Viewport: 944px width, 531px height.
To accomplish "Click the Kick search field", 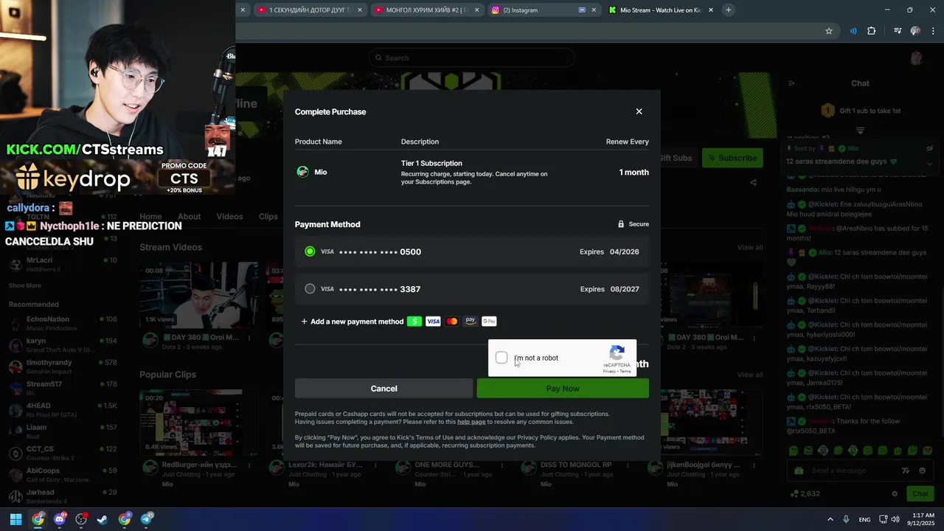I will pos(472,58).
